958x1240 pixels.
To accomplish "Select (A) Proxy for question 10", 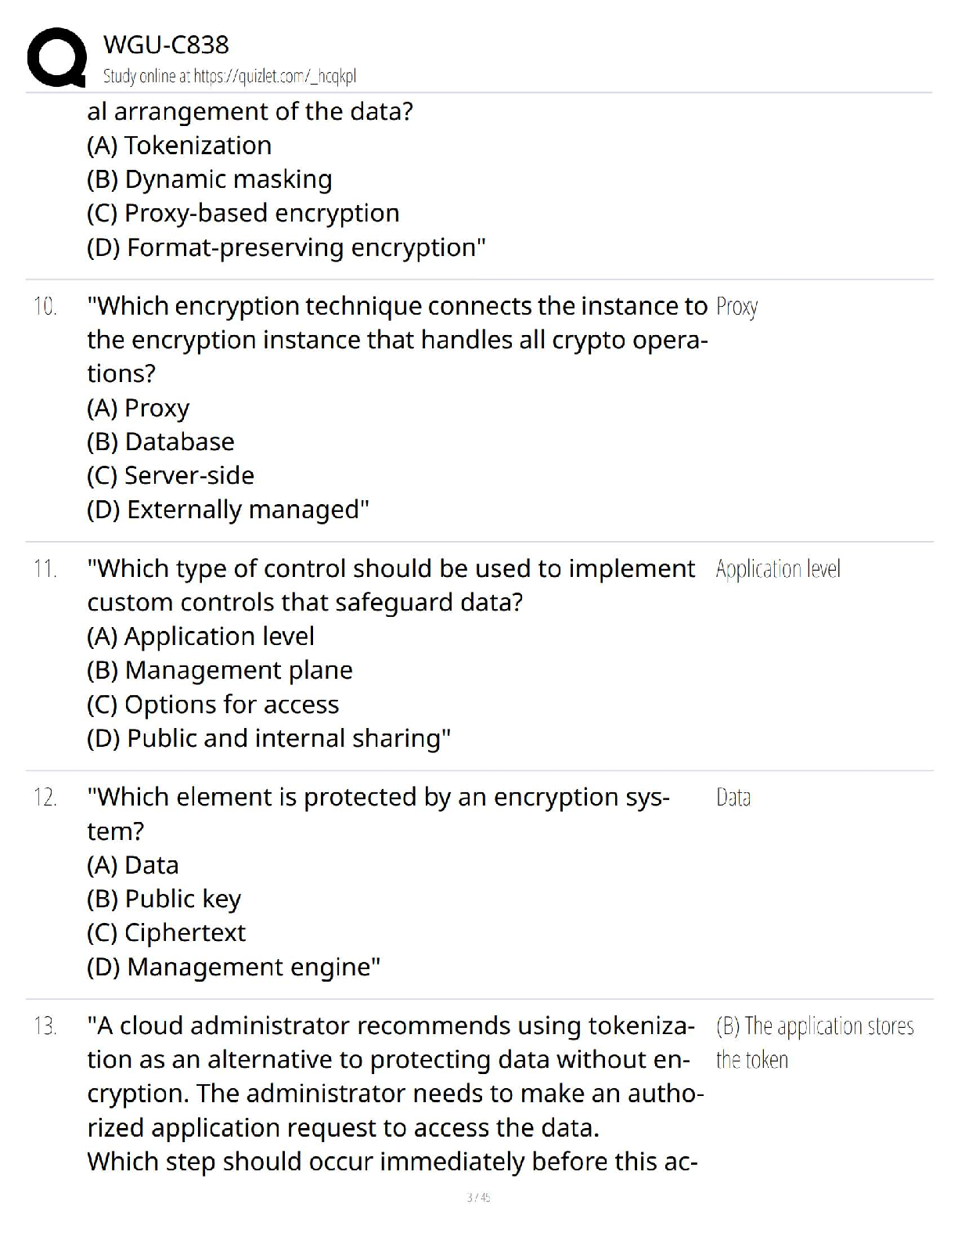I will [139, 408].
